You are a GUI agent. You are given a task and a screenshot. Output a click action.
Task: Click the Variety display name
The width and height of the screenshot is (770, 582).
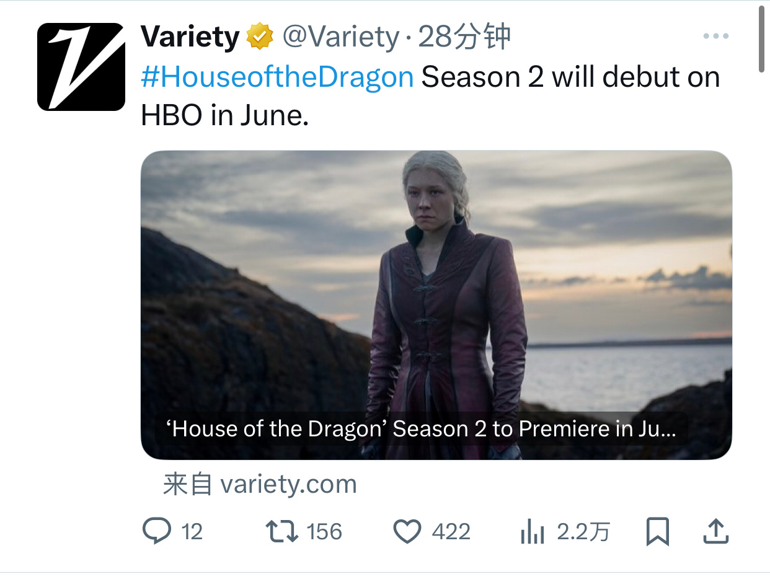click(x=190, y=38)
